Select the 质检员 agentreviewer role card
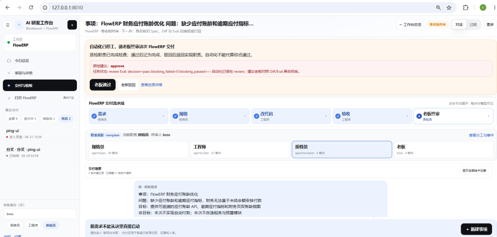Image resolution: width=497 pixels, height=237 pixels. [342, 150]
